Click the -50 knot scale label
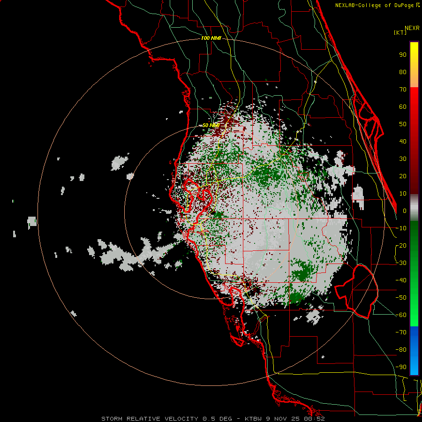This screenshot has width=422, height=422. pyautogui.click(x=401, y=298)
